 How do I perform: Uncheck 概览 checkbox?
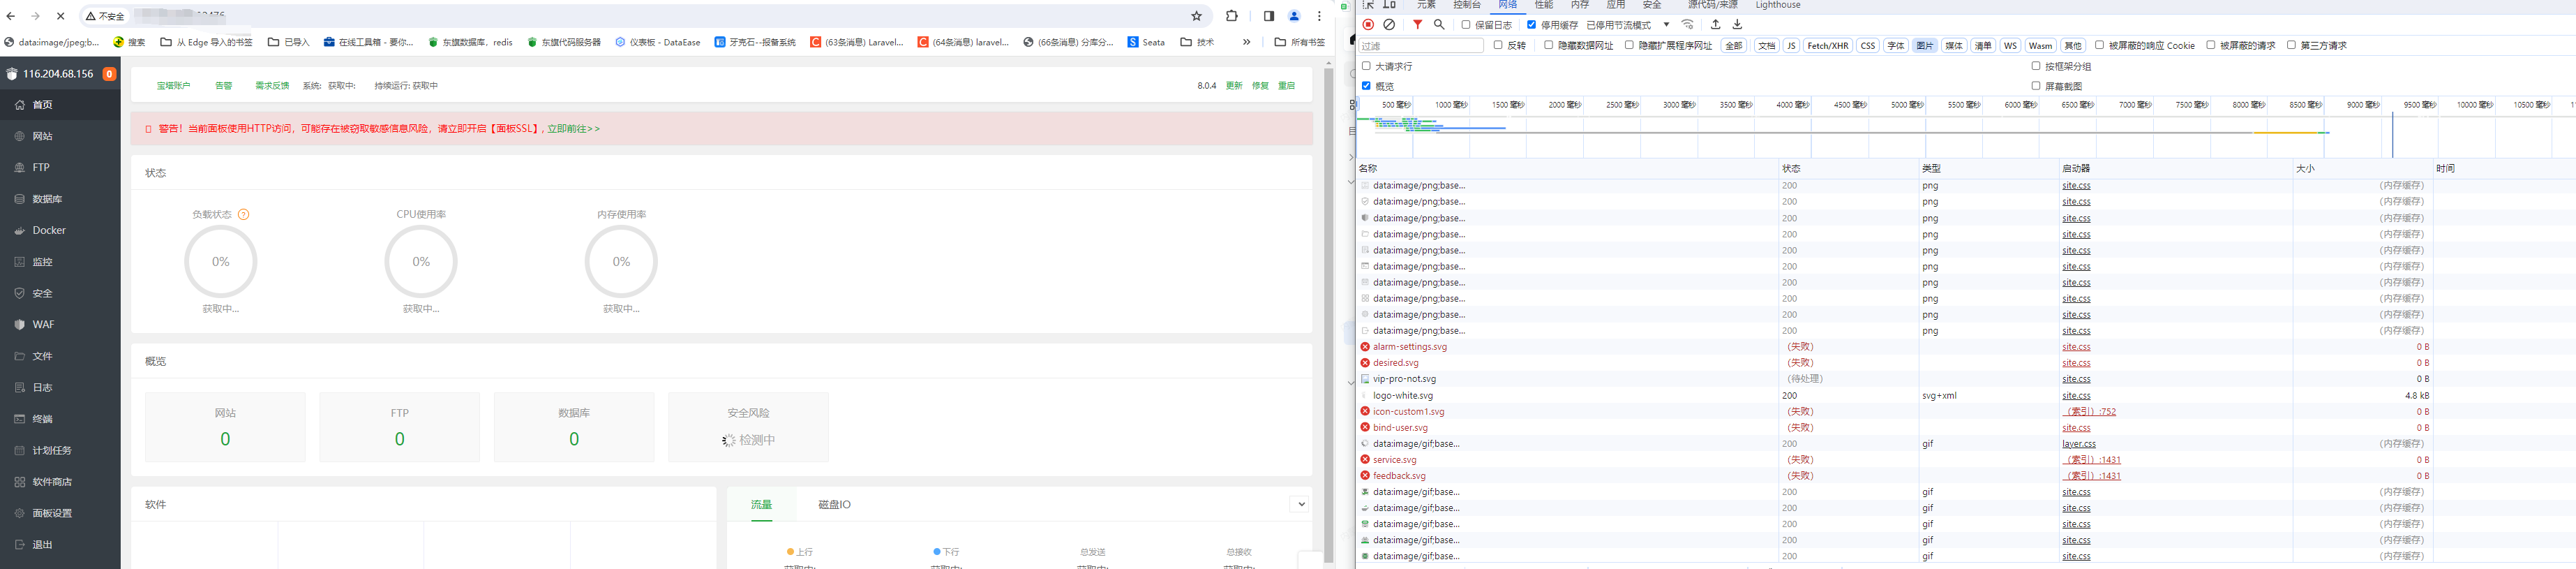pos(1366,86)
